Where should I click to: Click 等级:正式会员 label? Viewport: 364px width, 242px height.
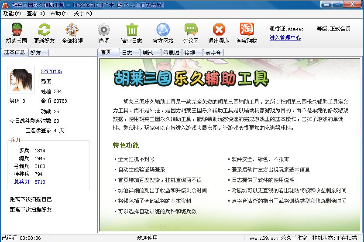click(x=333, y=29)
